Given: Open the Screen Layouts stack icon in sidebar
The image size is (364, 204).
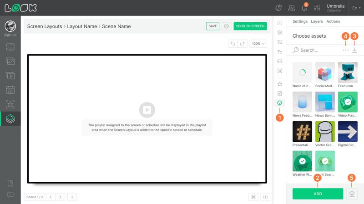Looking at the screenshot, I should point(10,119).
